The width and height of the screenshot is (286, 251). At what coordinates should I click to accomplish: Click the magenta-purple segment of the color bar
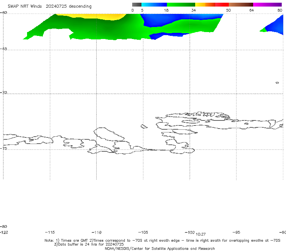pyautogui.click(x=267, y=5)
